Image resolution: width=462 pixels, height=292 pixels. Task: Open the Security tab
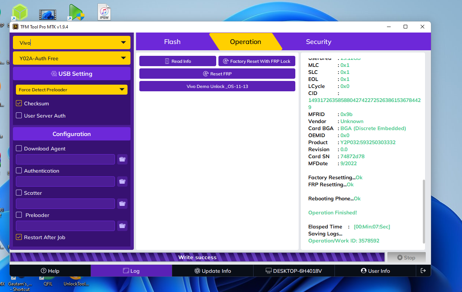coord(319,42)
